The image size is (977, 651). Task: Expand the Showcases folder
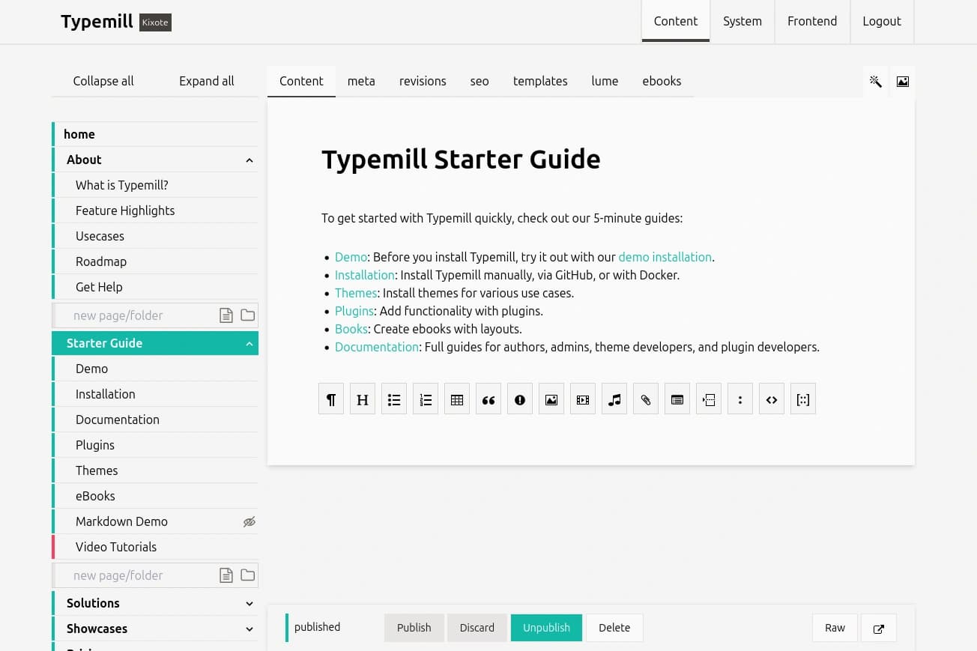click(249, 629)
